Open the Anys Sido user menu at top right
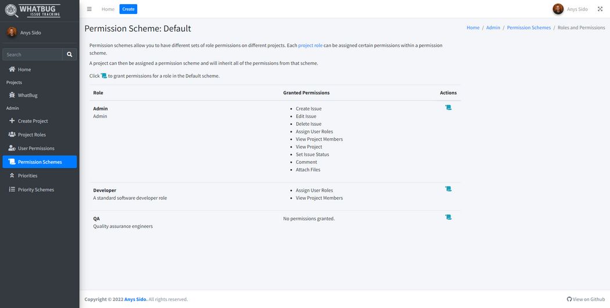The height and width of the screenshot is (308, 610). pos(570,9)
